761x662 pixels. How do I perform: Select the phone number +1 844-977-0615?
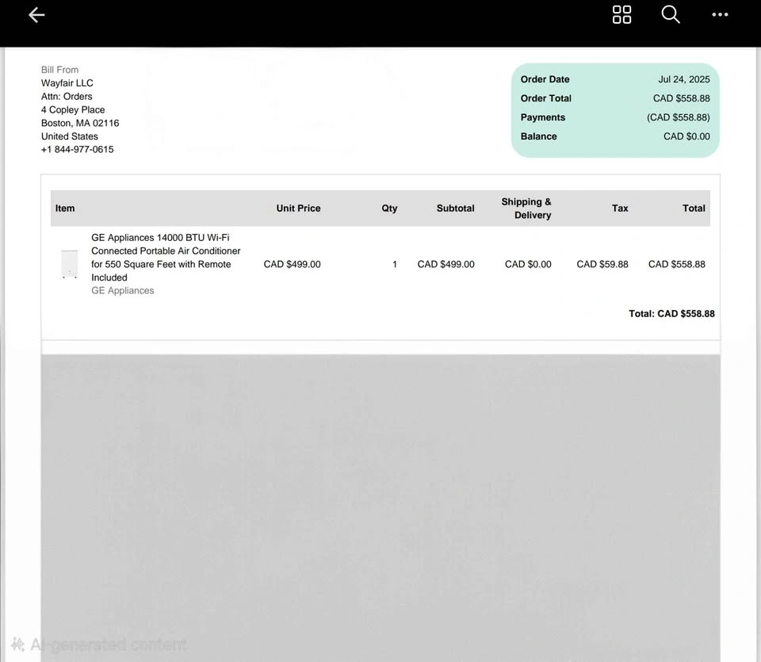pos(77,150)
